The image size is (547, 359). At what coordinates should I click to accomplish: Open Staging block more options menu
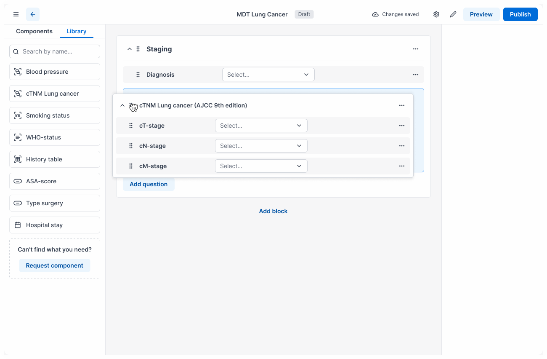[416, 49]
